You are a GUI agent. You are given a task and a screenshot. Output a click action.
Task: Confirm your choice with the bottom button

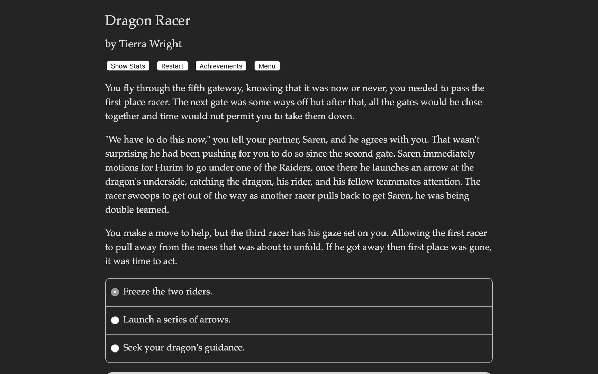(x=299, y=373)
